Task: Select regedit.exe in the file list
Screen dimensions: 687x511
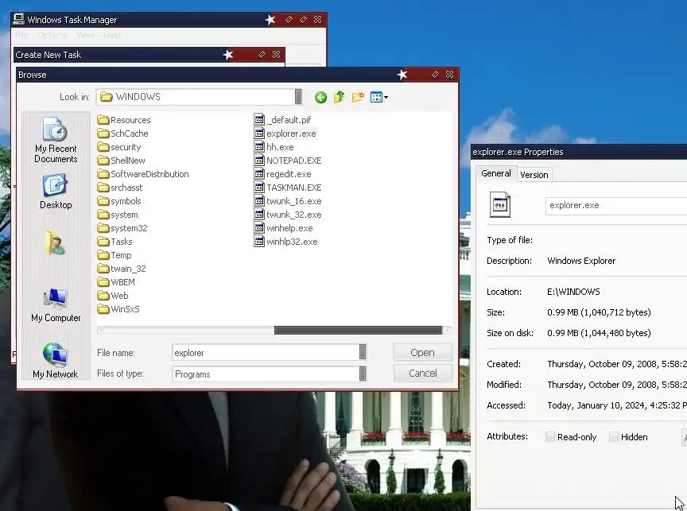Action: [282, 174]
